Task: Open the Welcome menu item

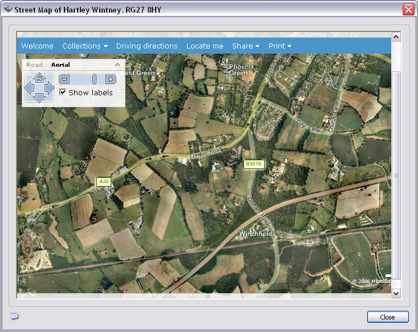Action: pos(37,46)
